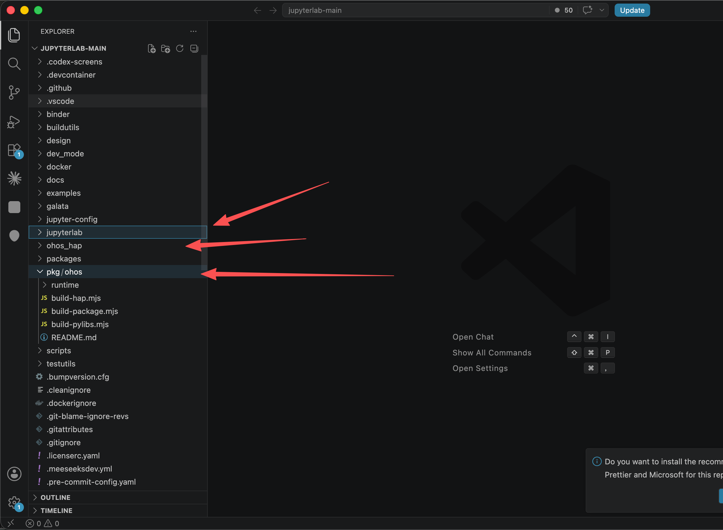723x530 pixels.
Task: Show errors and warnings count in status bar
Action: coord(42,523)
